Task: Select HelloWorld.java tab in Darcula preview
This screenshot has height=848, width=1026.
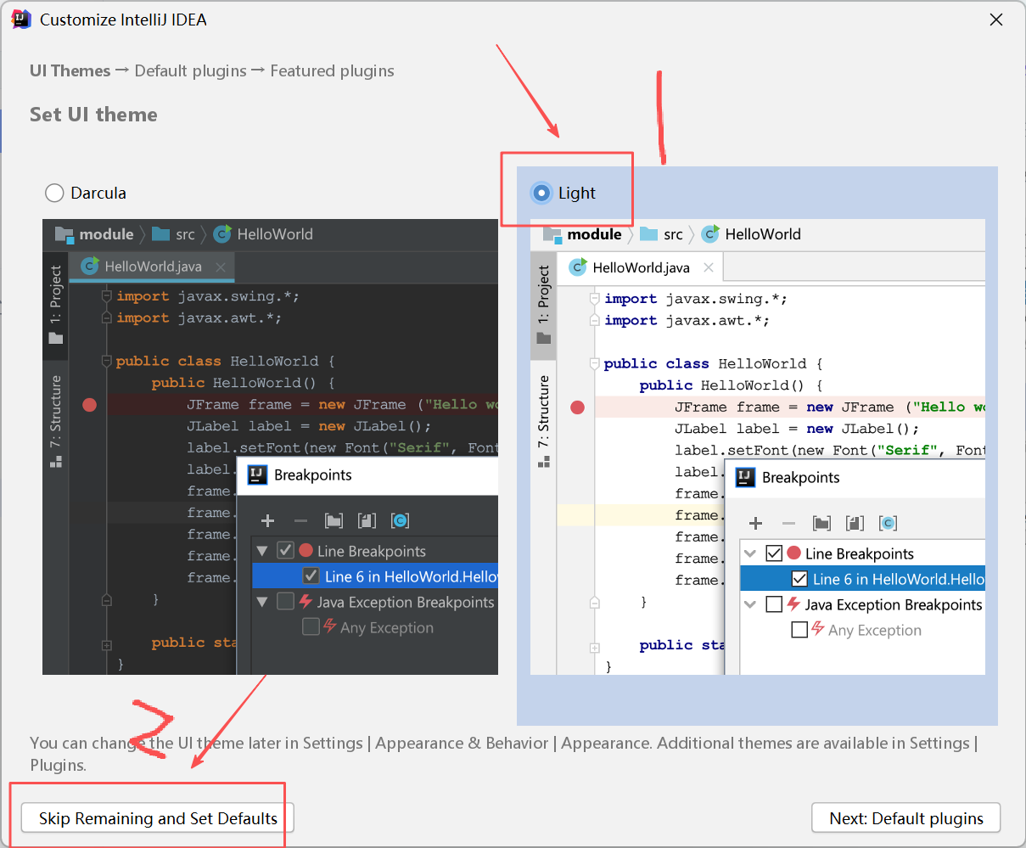Action: tap(153, 267)
